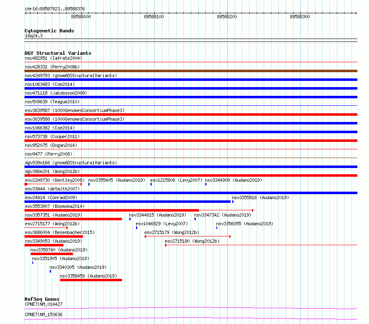369x324 pixels.
Task: Click the 89588200 ruler position
Action: point(227,17)
